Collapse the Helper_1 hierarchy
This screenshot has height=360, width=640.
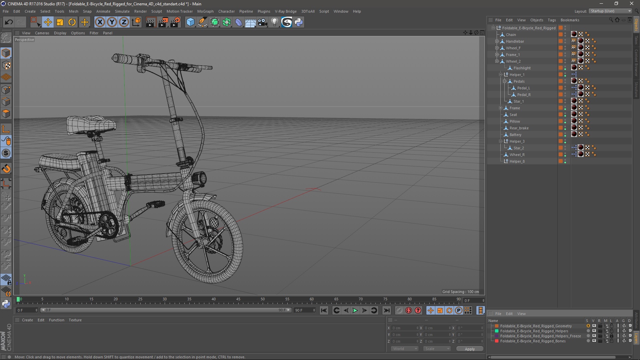[x=500, y=75]
